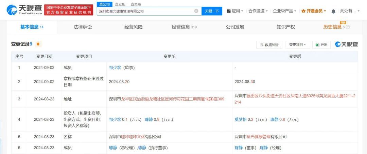The width and height of the screenshot is (367, 154).
Task: Open the 邹少欢 link in row 1
Action: click(x=115, y=68)
